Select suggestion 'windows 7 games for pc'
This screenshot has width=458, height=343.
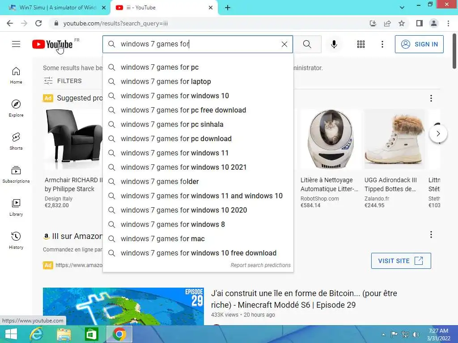[x=198, y=67]
